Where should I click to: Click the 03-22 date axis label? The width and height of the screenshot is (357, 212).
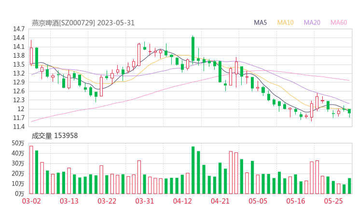[x=107, y=201]
